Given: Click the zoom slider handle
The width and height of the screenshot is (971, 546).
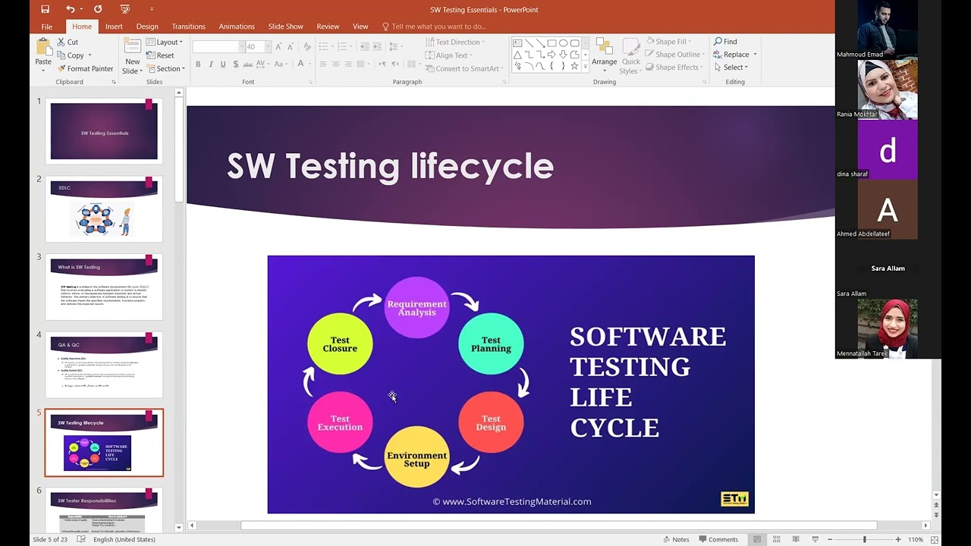Looking at the screenshot, I should coord(864,539).
